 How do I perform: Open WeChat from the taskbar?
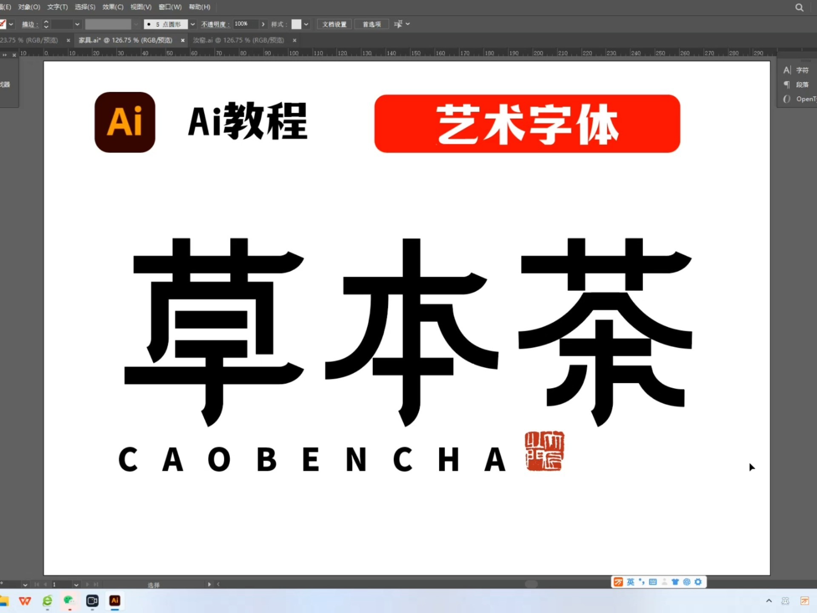(69, 601)
